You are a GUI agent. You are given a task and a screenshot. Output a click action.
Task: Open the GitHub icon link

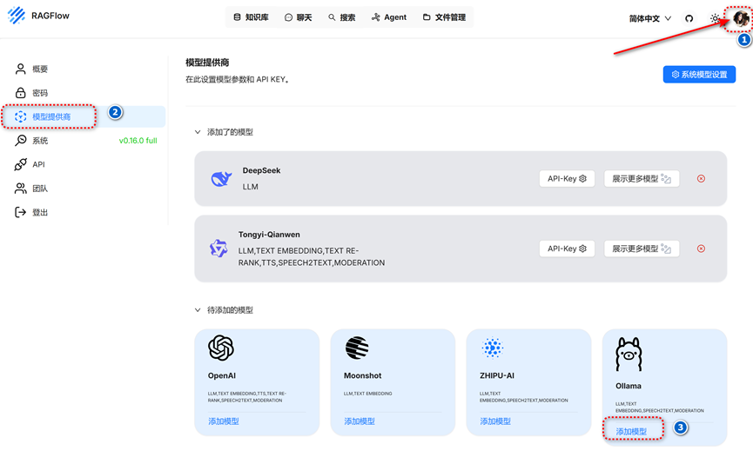point(689,18)
